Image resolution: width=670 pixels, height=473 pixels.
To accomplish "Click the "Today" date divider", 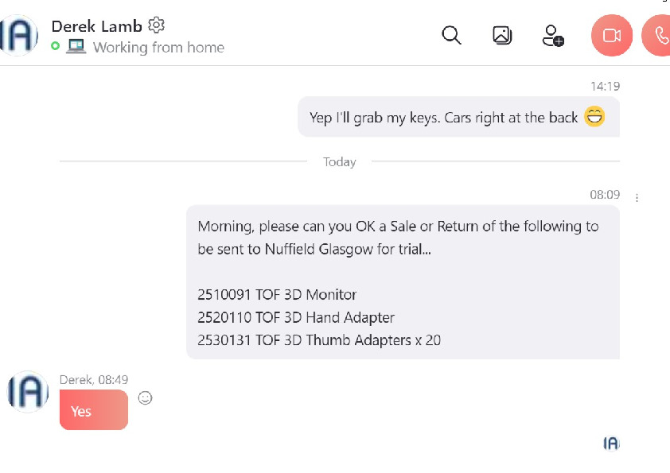I will click(x=339, y=162).
